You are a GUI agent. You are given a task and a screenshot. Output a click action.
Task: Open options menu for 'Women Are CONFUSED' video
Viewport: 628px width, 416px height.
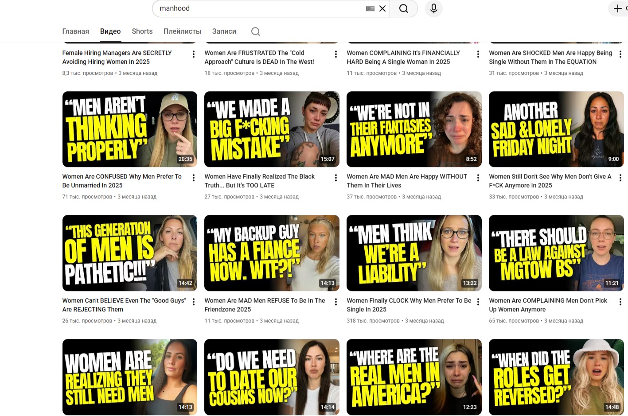click(x=194, y=178)
